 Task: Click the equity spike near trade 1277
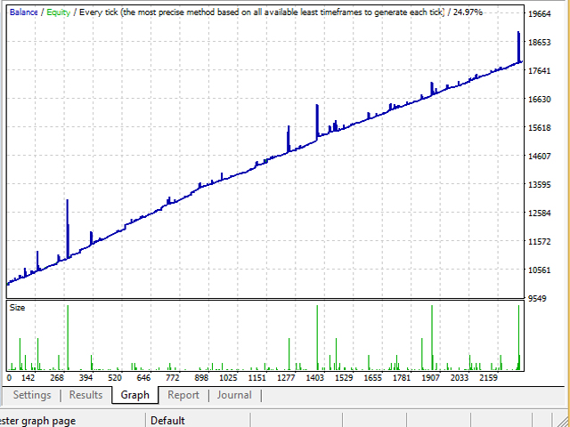click(288, 138)
